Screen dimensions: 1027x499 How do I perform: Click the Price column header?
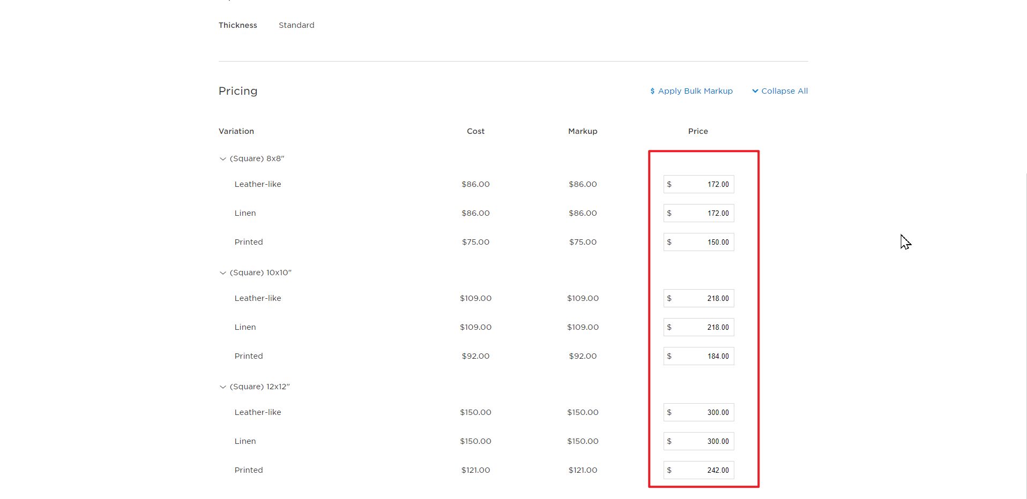(x=698, y=131)
